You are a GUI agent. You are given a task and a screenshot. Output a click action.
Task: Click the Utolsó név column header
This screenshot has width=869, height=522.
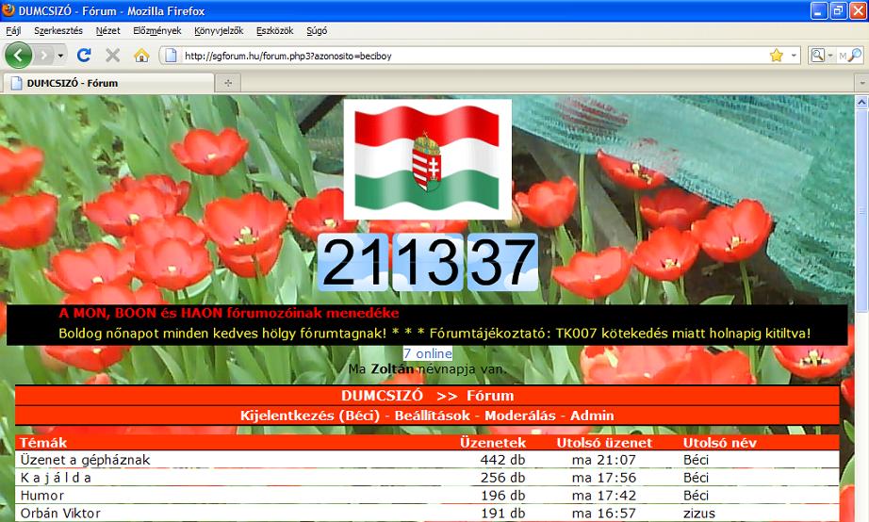pos(719,443)
